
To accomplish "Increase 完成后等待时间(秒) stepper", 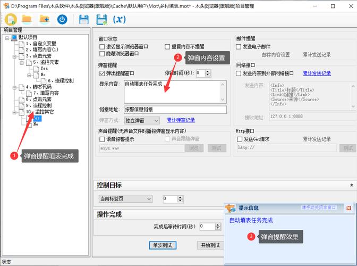I will click(x=218, y=225).
